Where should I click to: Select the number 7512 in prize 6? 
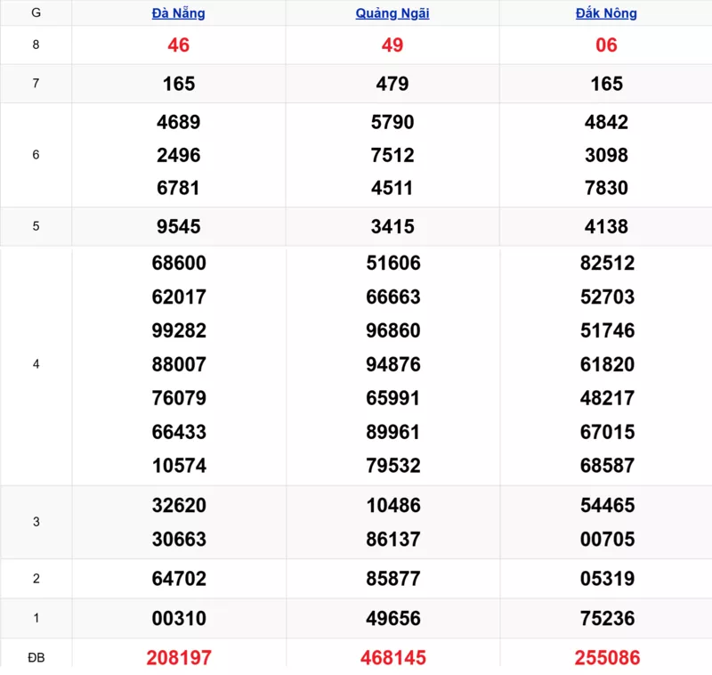(x=392, y=155)
